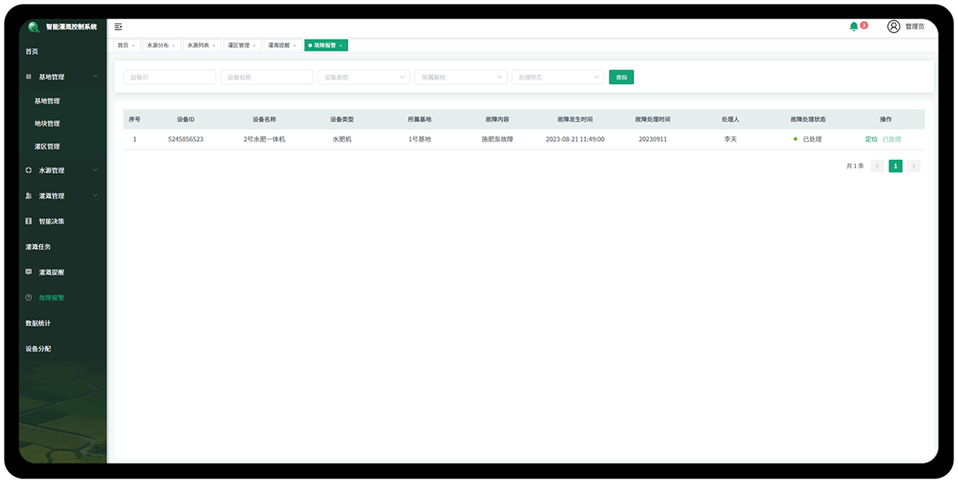
Task: Open the 设备类型 dropdown filter
Action: [364, 77]
